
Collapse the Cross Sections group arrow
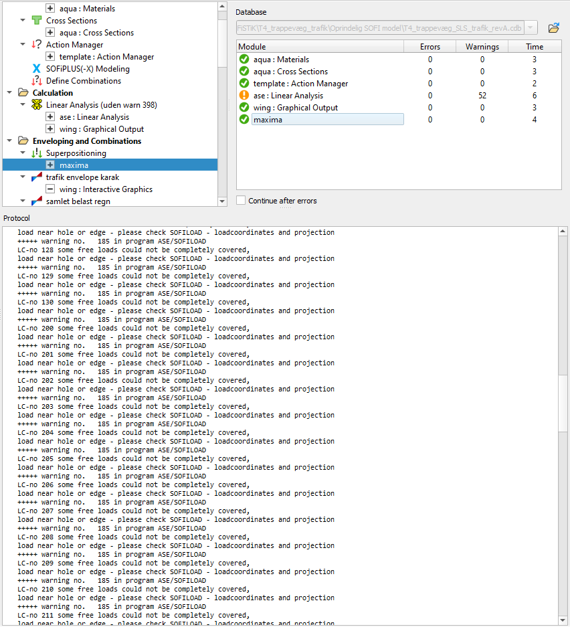click(x=23, y=20)
